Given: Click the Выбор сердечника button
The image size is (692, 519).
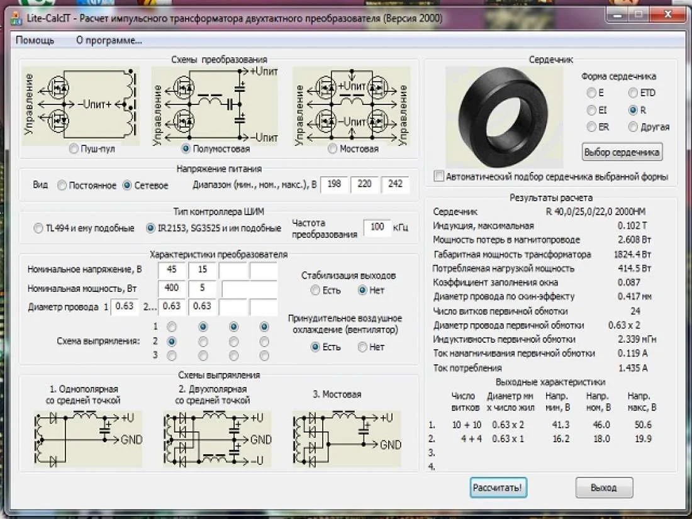Looking at the screenshot, I should pos(622,152).
